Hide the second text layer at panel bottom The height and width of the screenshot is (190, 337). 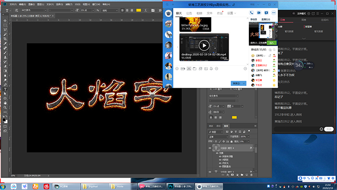pyautogui.click(x=210, y=172)
